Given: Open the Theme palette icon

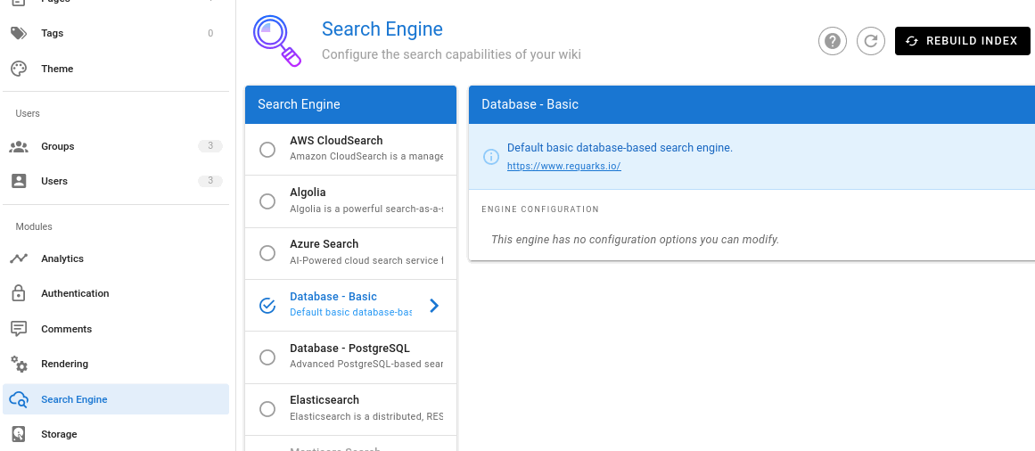Looking at the screenshot, I should pos(19,69).
